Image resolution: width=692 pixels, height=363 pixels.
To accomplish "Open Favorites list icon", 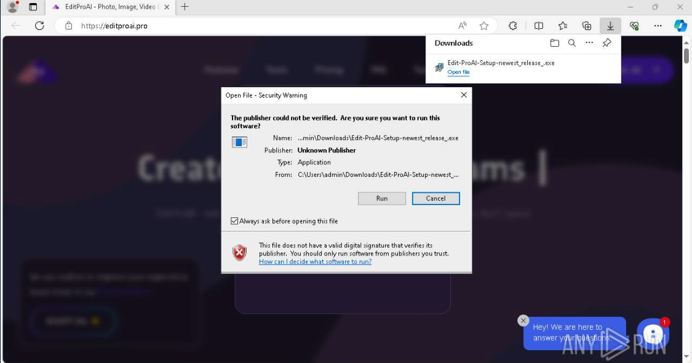I will (563, 26).
